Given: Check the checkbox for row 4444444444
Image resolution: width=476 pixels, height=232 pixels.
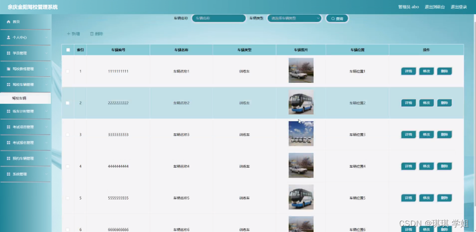Looking at the screenshot, I should point(68,167).
